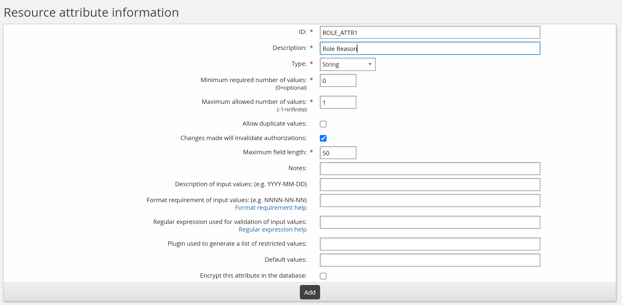
Task: Enable Encrypt this attribute in database
Action: [x=323, y=276]
